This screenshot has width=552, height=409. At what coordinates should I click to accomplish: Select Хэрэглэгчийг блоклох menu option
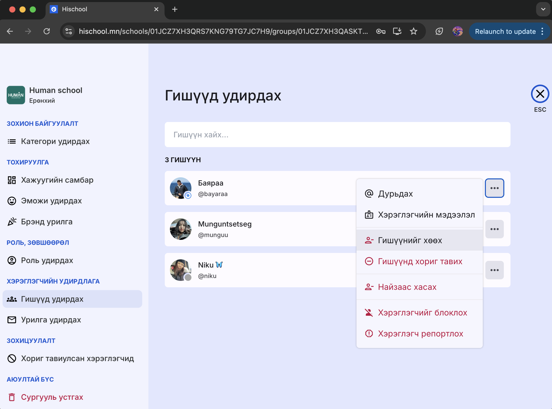point(422,313)
